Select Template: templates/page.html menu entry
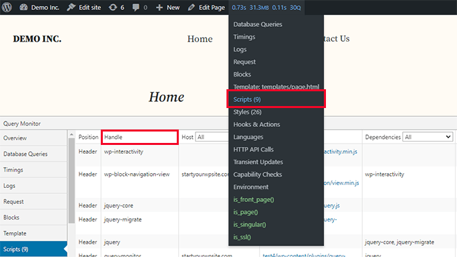This screenshot has width=457, height=257. [276, 87]
